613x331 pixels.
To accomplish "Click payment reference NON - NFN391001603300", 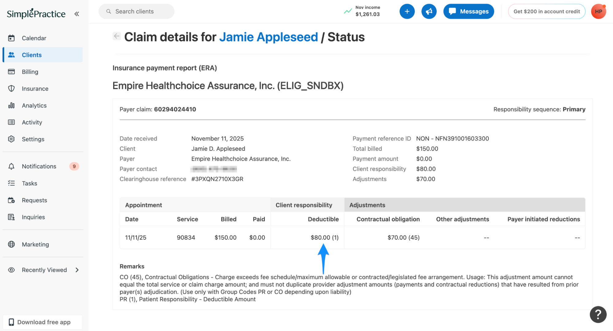I will tap(452, 139).
